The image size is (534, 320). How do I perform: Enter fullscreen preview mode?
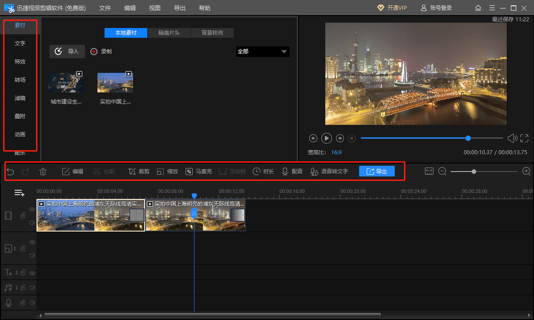[x=524, y=138]
